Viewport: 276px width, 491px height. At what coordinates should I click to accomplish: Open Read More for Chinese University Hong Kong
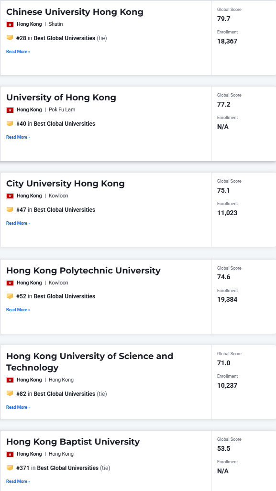[18, 52]
